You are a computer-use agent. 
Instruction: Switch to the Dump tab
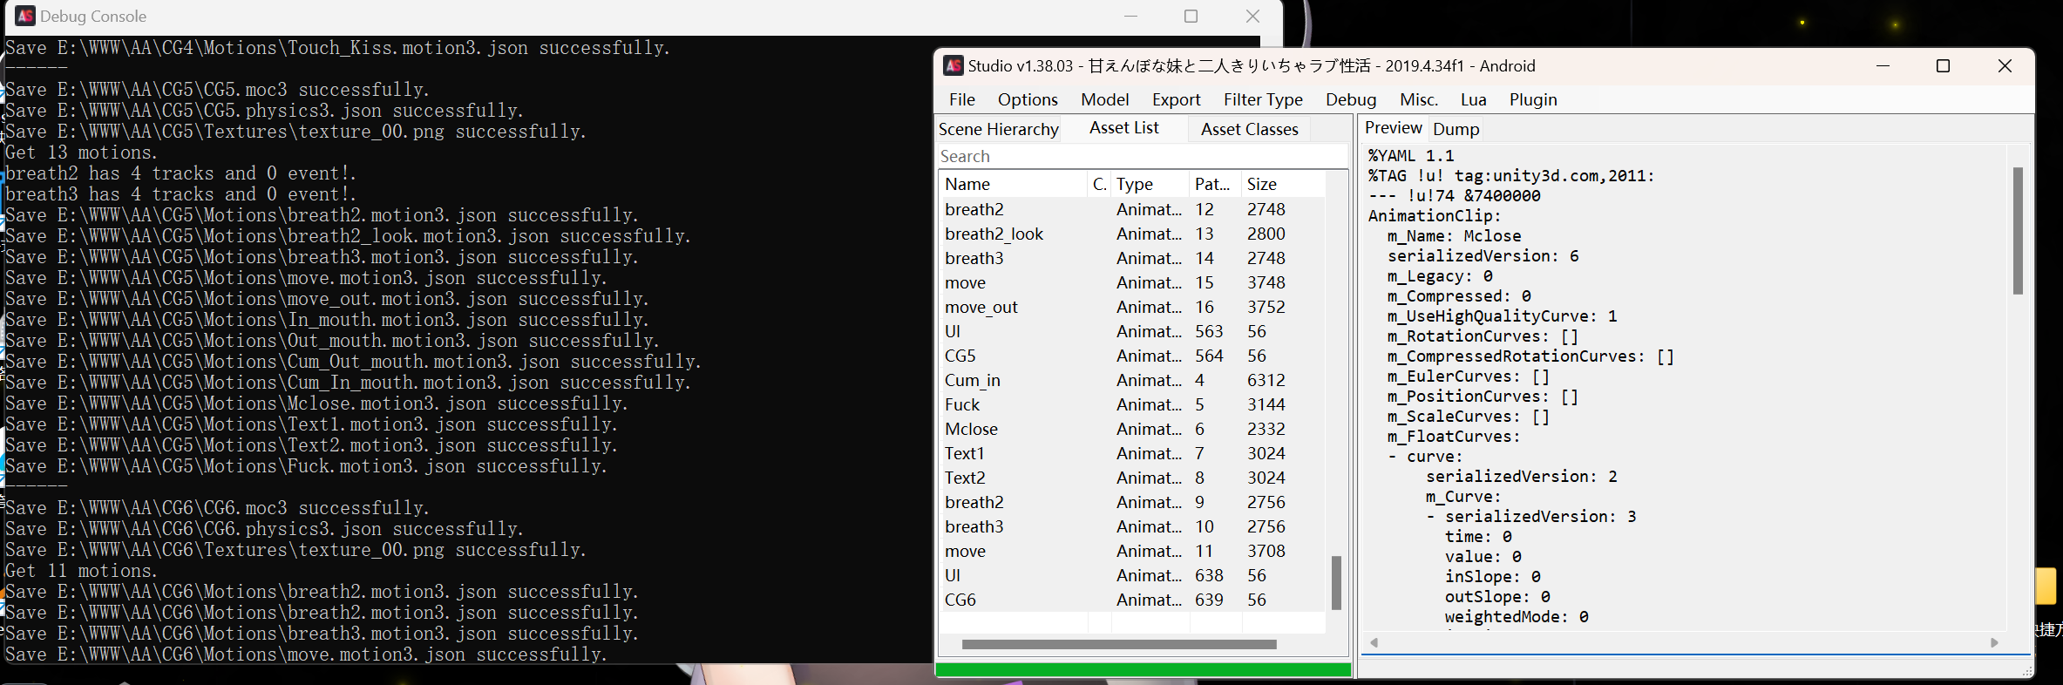(1456, 129)
